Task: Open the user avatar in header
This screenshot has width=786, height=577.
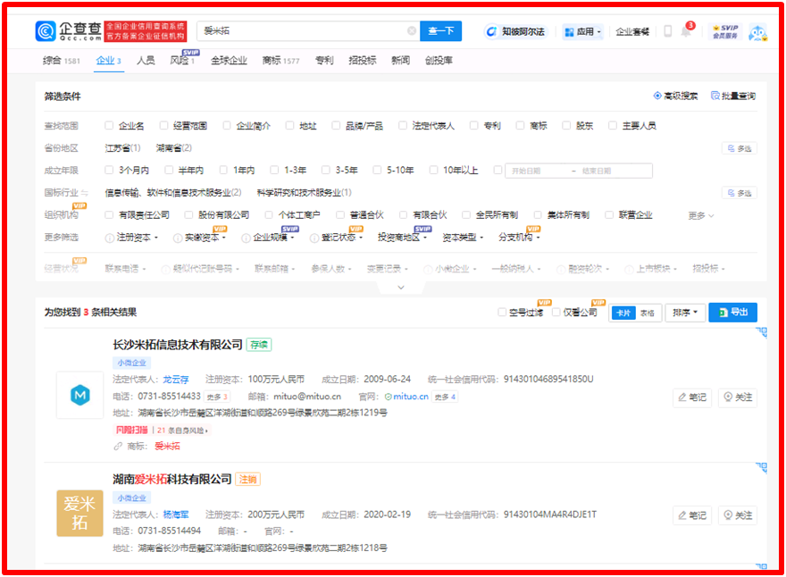Action: click(x=757, y=32)
